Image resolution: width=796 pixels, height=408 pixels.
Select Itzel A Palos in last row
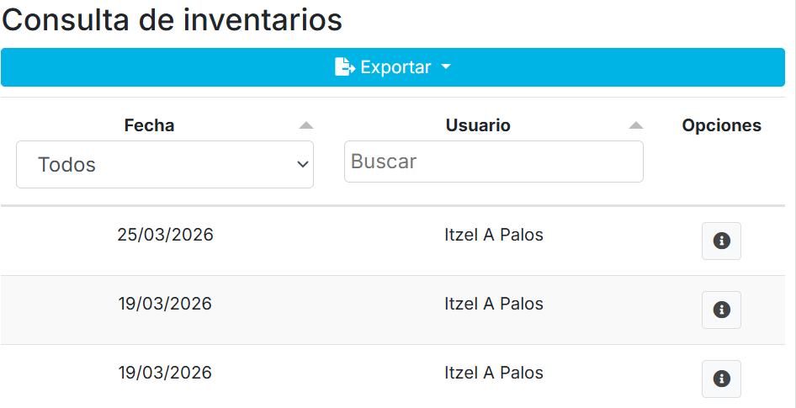pos(494,373)
